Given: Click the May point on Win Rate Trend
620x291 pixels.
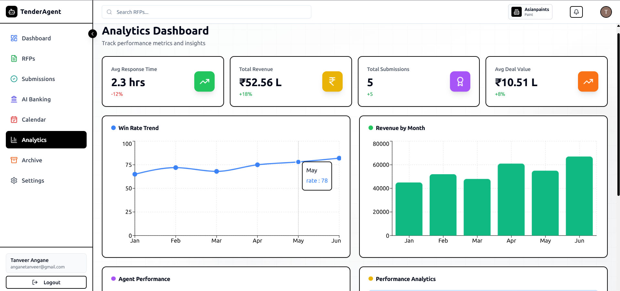Looking at the screenshot, I should click(298, 162).
